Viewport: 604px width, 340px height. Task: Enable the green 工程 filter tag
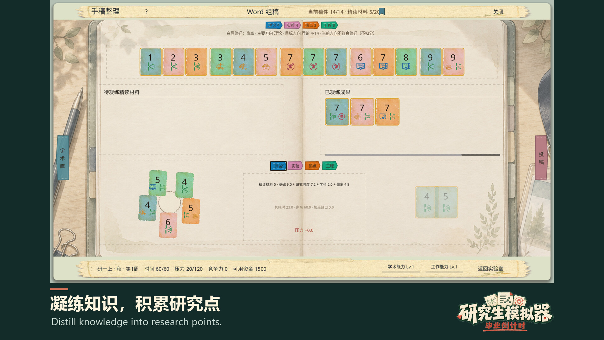click(330, 166)
